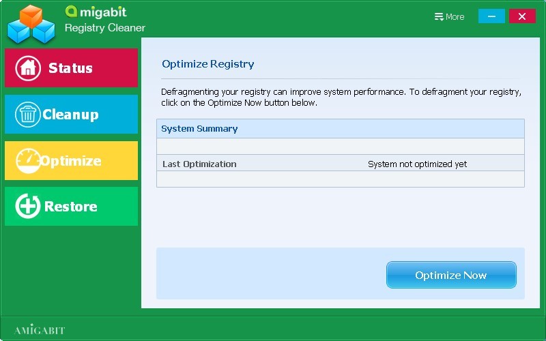Screen dimensions: 546x341
Task: Open the Cleanup section label
Action: click(70, 115)
